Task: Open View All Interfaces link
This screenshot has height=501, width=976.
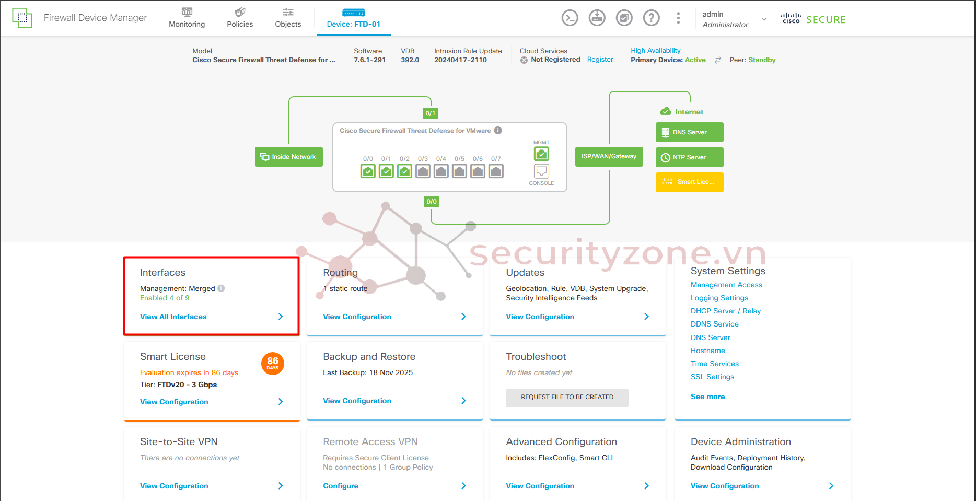Action: [173, 317]
